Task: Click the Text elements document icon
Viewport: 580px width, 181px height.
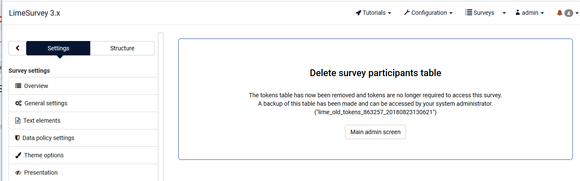Action: point(18,121)
